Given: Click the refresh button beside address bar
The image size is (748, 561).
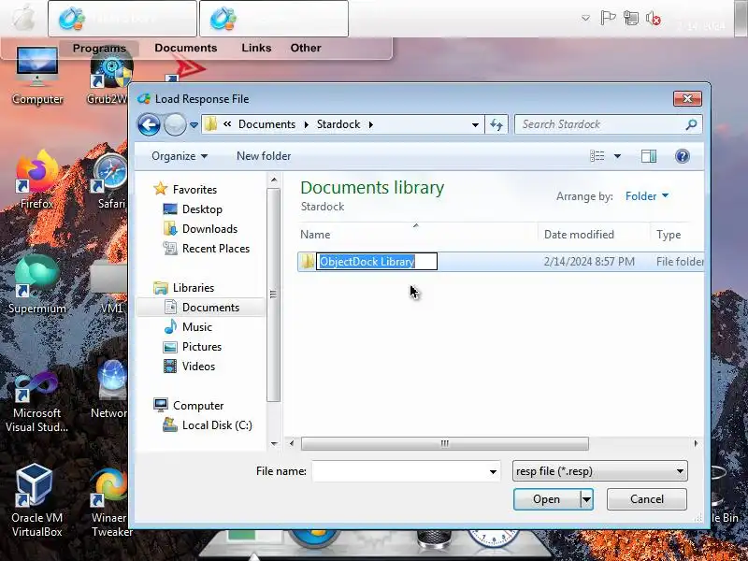Looking at the screenshot, I should 496,125.
